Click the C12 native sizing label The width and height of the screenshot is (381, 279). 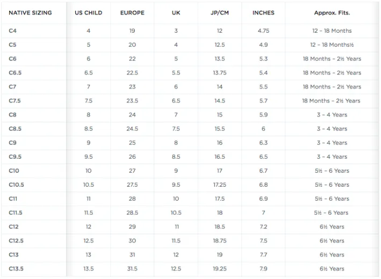coord(13,227)
